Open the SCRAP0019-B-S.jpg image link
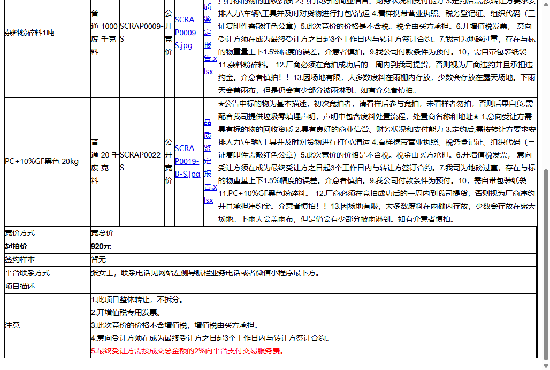This screenshot has width=550, height=370. point(187,161)
